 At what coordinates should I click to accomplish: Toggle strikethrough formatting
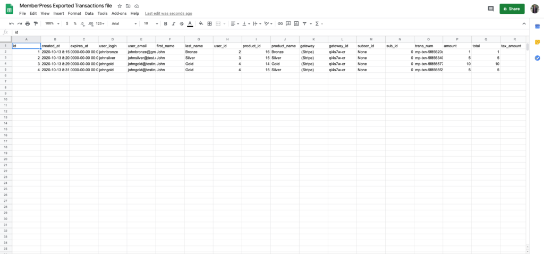point(182,23)
